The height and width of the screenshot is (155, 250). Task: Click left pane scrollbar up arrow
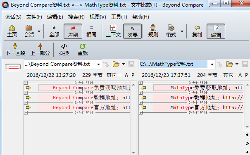133,85
